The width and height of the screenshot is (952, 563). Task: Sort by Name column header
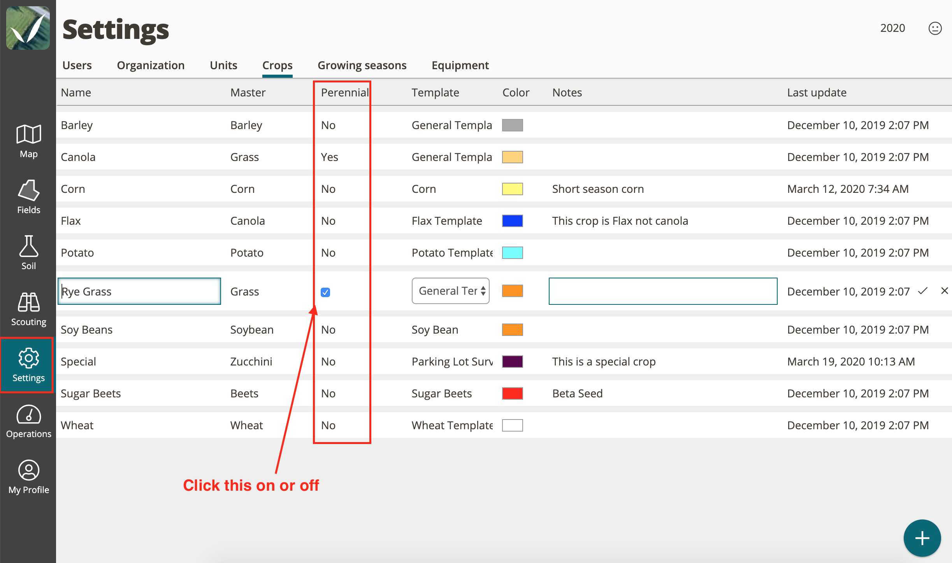76,93
